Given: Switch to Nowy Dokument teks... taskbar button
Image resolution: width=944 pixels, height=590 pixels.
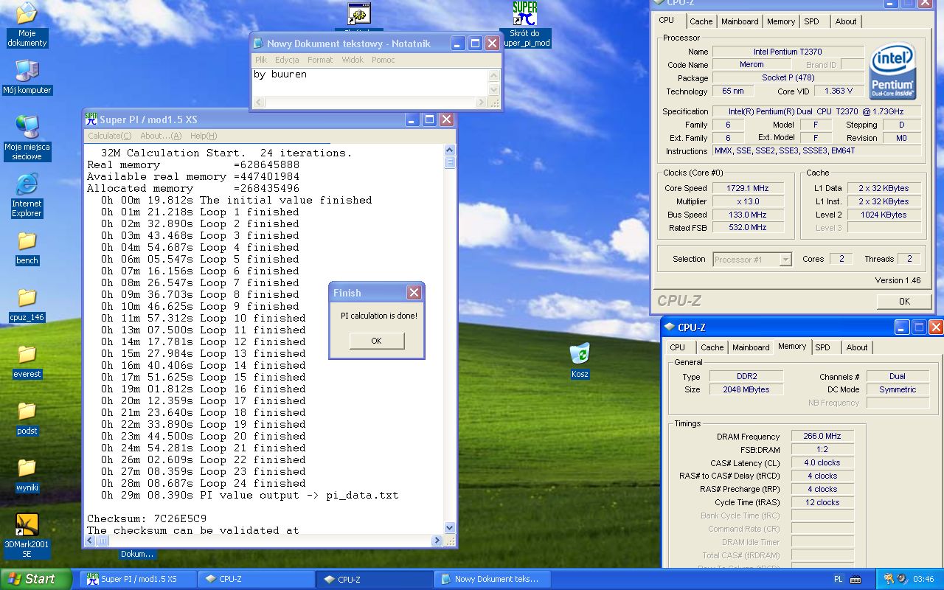Looking at the screenshot, I should (492, 579).
